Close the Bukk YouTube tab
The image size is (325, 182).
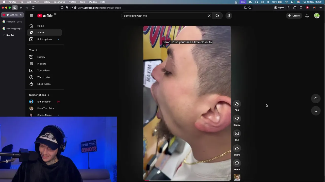pos(21,15)
